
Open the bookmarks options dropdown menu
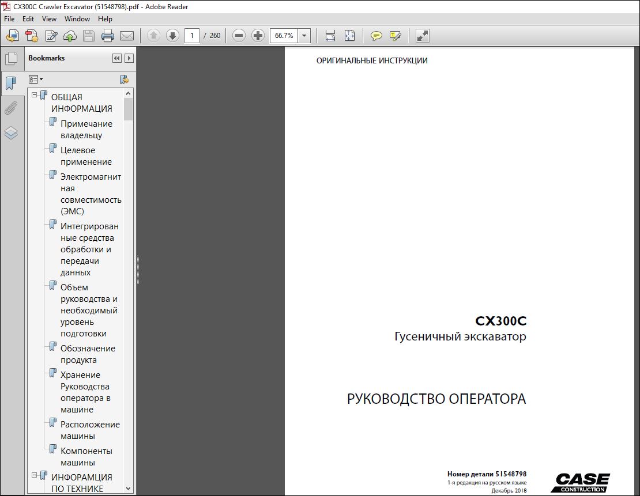(36, 79)
